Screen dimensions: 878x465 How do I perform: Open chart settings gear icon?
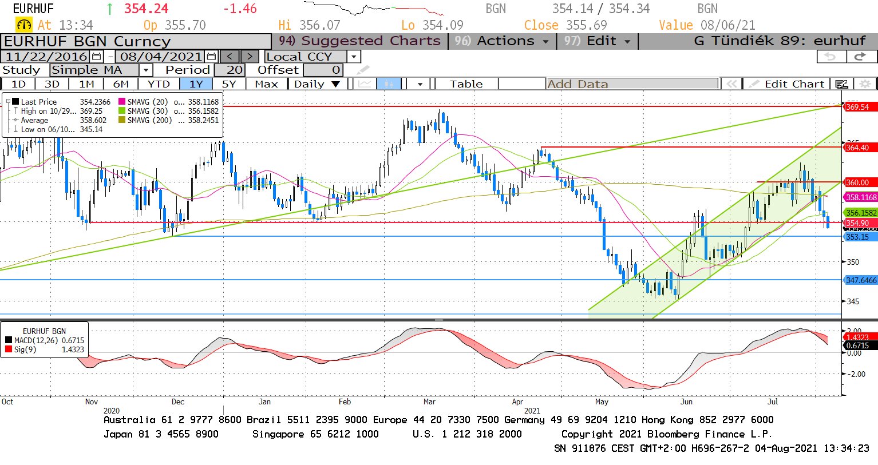click(x=865, y=84)
